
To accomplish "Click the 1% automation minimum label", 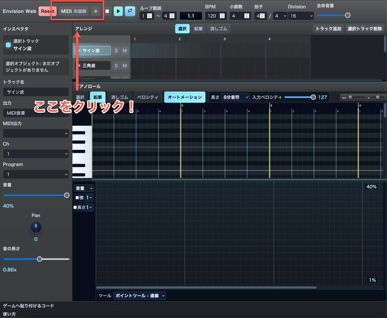I will click(372, 280).
